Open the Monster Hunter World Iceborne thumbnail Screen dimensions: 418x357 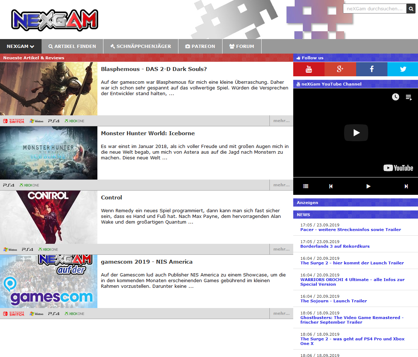49,153
